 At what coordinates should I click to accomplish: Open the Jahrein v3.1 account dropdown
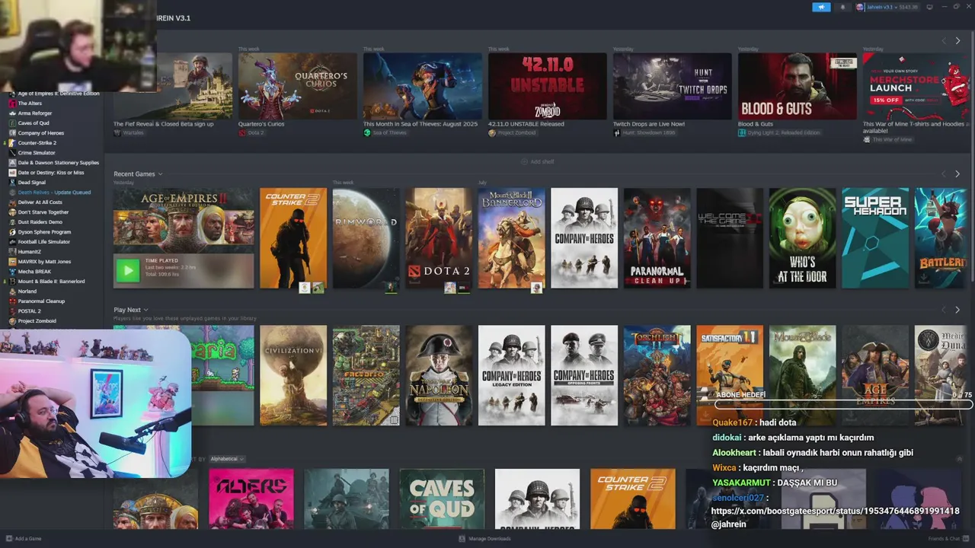pos(887,7)
